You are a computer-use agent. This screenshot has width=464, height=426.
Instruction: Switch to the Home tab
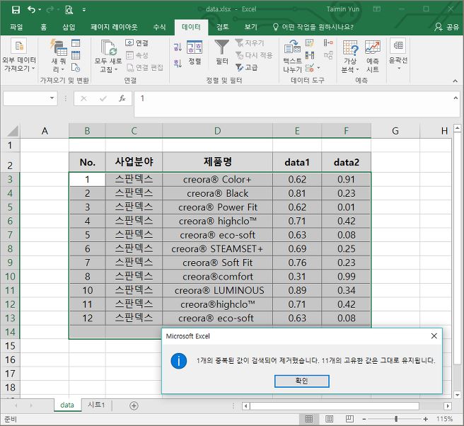[44, 27]
